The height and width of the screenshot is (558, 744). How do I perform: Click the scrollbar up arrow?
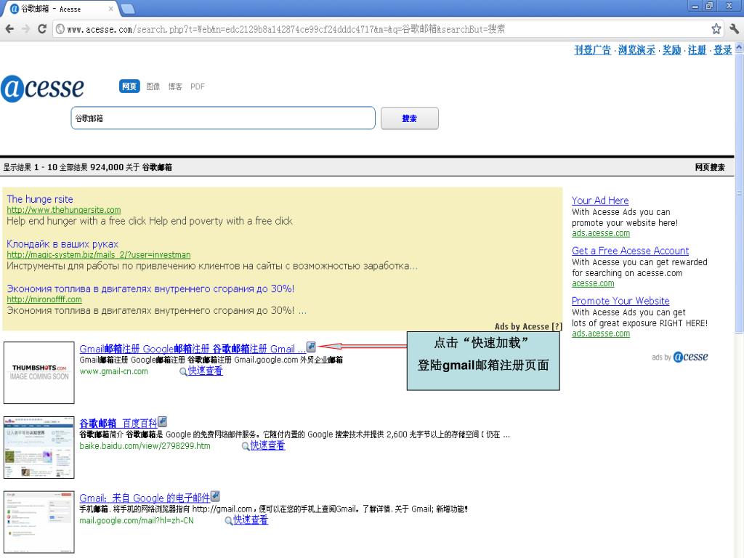pyautogui.click(x=739, y=46)
